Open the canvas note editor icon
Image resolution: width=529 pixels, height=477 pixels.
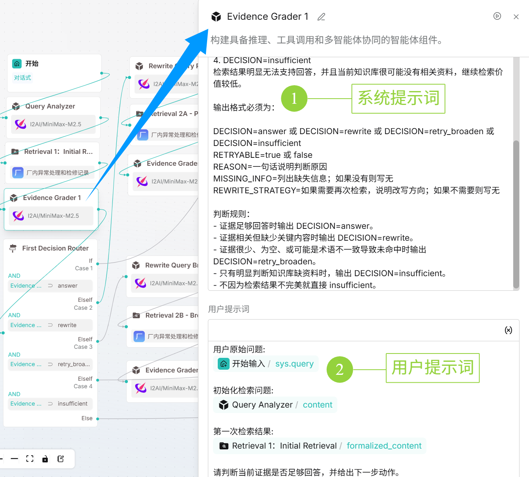coord(60,458)
